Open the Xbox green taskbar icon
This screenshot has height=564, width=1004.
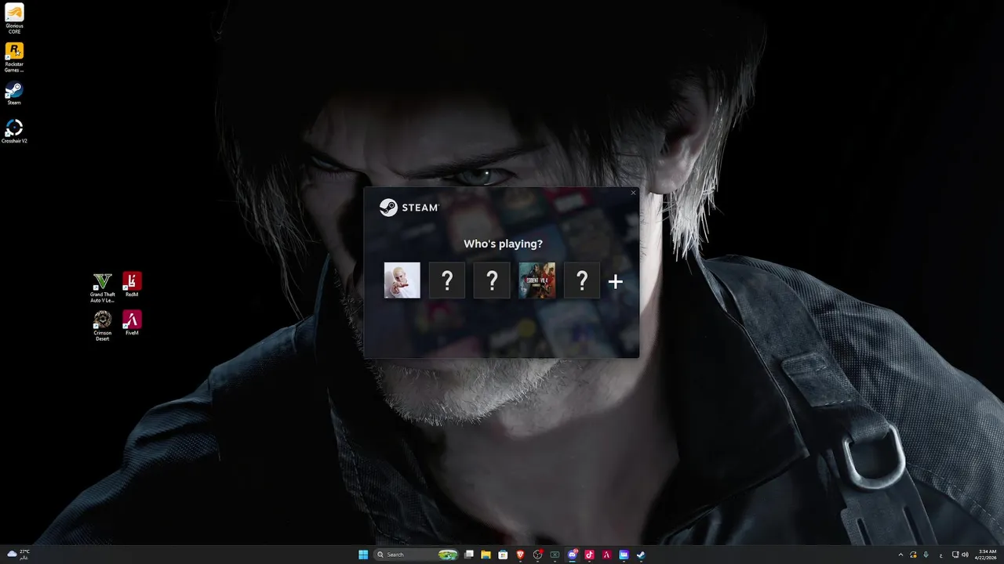[x=555, y=555]
